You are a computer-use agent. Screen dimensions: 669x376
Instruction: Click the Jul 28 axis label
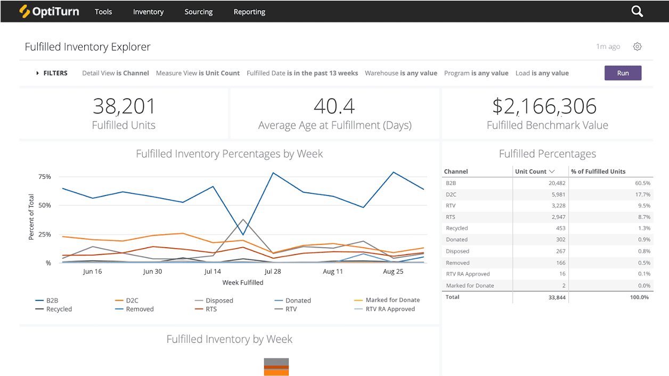tap(273, 272)
